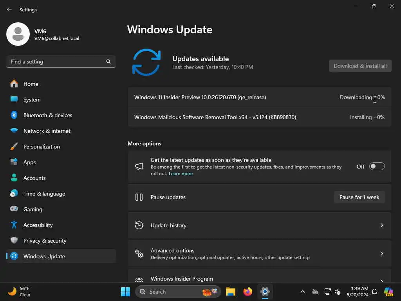
Task: Click the Network wifi icon in sidebar
Action: [x=14, y=131]
